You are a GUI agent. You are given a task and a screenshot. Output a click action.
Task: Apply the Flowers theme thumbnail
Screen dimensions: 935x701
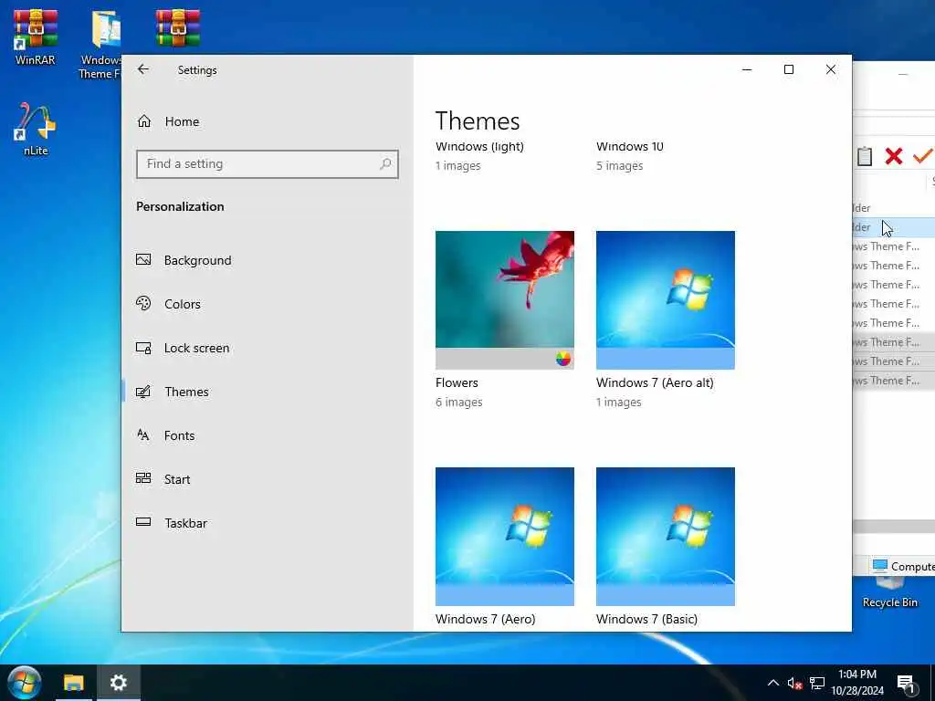click(x=504, y=299)
